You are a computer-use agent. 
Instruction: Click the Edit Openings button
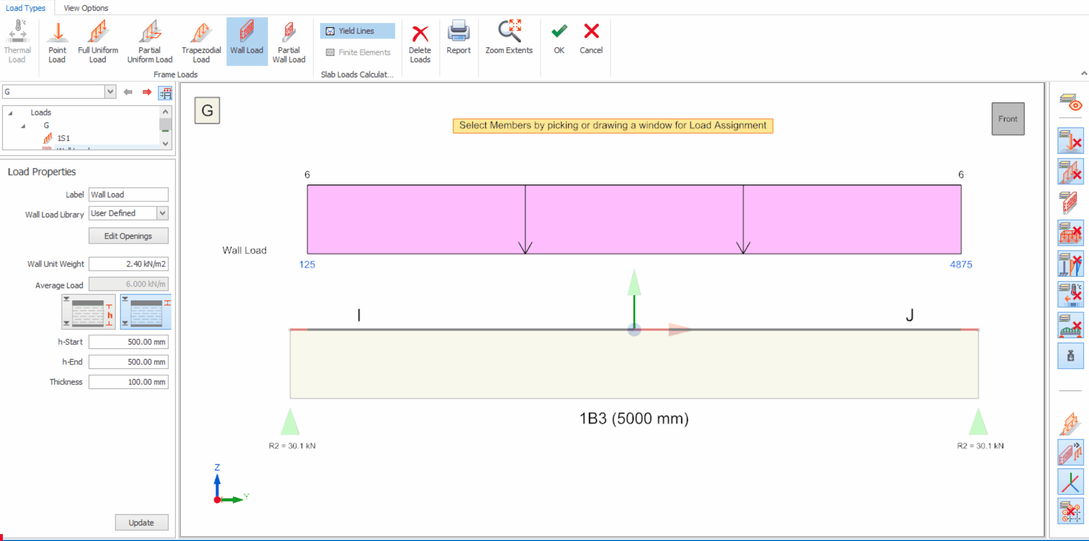128,236
